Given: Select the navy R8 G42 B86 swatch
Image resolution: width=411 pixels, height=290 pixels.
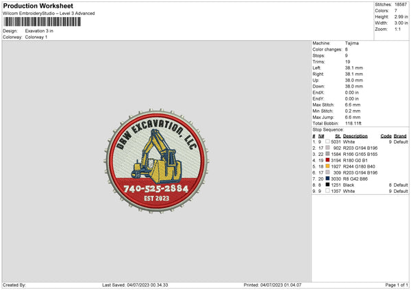Looking at the screenshot, I should (x=327, y=179).
